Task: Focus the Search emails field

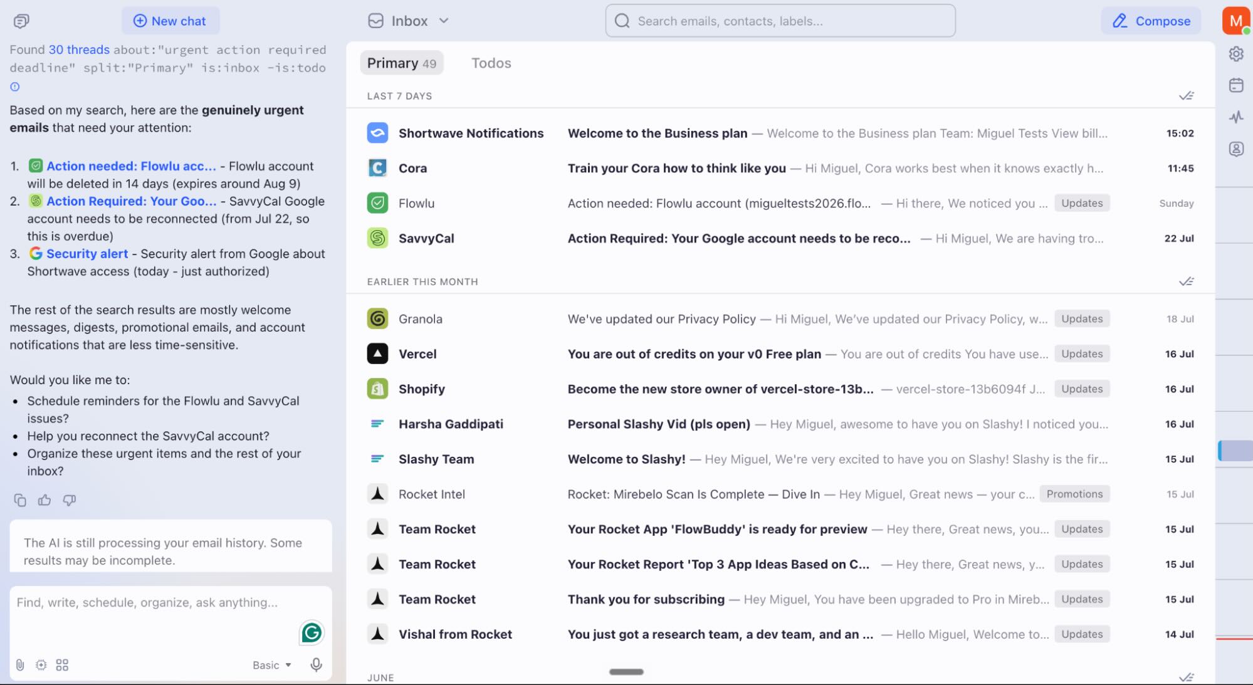Action: click(x=780, y=21)
